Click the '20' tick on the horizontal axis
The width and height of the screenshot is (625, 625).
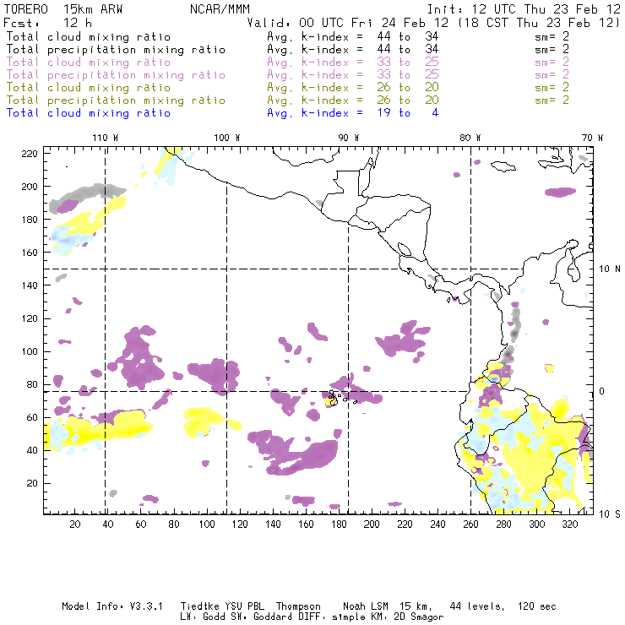(75, 524)
